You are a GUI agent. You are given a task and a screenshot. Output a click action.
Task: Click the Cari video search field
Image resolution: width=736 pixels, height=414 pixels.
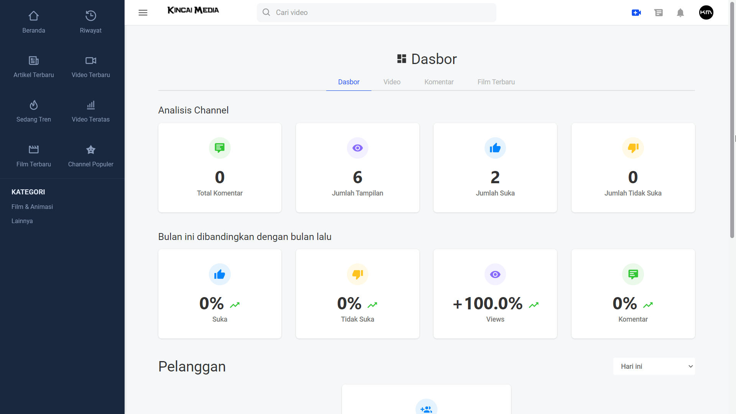[x=376, y=12]
